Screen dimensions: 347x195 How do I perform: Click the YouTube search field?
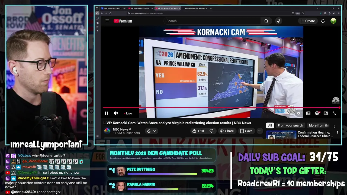[x=212, y=21]
